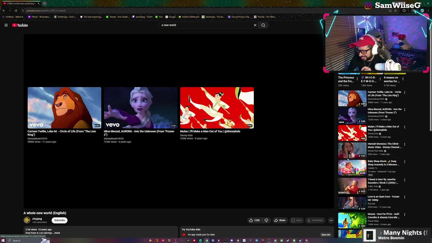This screenshot has height=243, width=432.
Task: Open endscreen title 'Circle of Life'
Action: tap(62, 133)
